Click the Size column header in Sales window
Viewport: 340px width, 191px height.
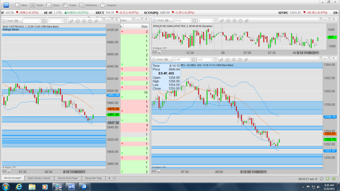(144, 27)
